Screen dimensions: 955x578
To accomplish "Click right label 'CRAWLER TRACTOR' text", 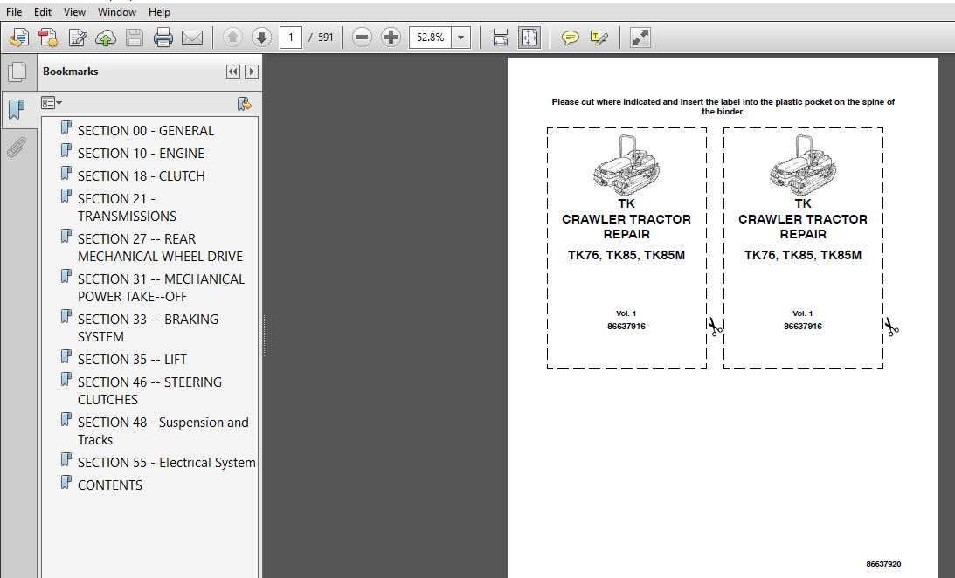I will [803, 219].
